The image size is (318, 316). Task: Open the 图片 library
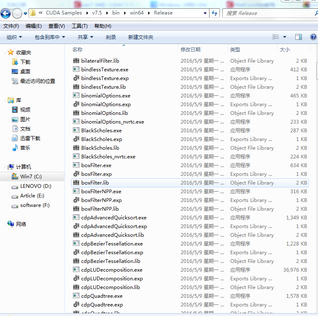pos(25,119)
